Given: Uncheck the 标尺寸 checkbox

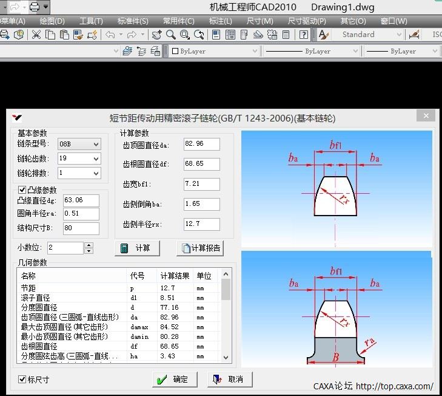Looking at the screenshot, I should point(22,380).
